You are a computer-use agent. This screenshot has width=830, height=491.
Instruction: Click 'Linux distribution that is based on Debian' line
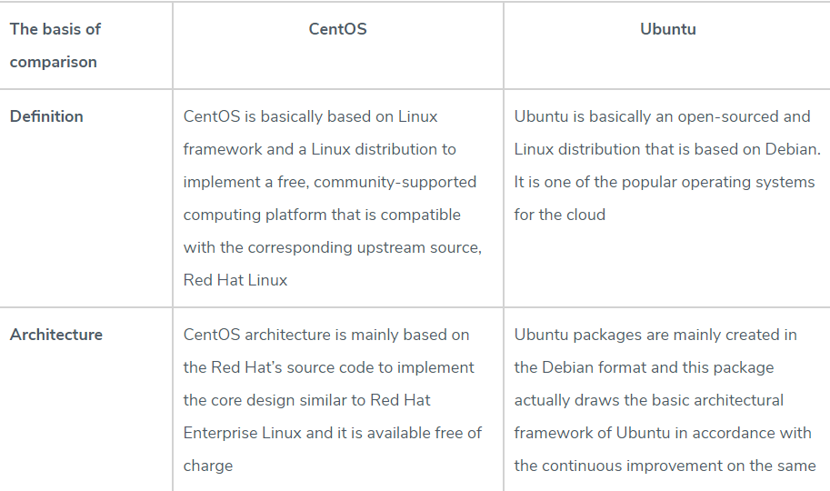[667, 149]
